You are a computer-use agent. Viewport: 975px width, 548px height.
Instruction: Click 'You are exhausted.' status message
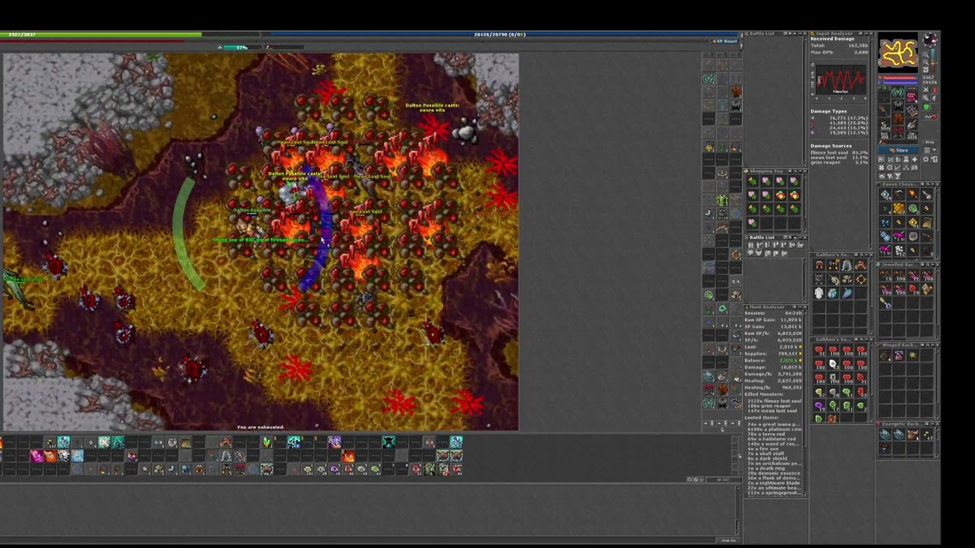pyautogui.click(x=261, y=427)
